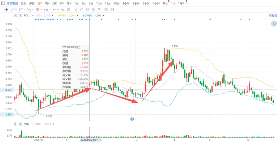Toggle the magnet snap tool
Viewport: 277px width, 142px height.
(82, 9)
